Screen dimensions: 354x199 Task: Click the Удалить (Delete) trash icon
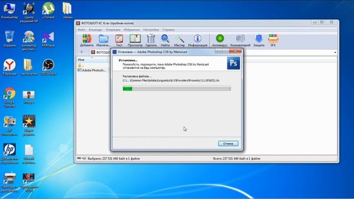coord(151,40)
